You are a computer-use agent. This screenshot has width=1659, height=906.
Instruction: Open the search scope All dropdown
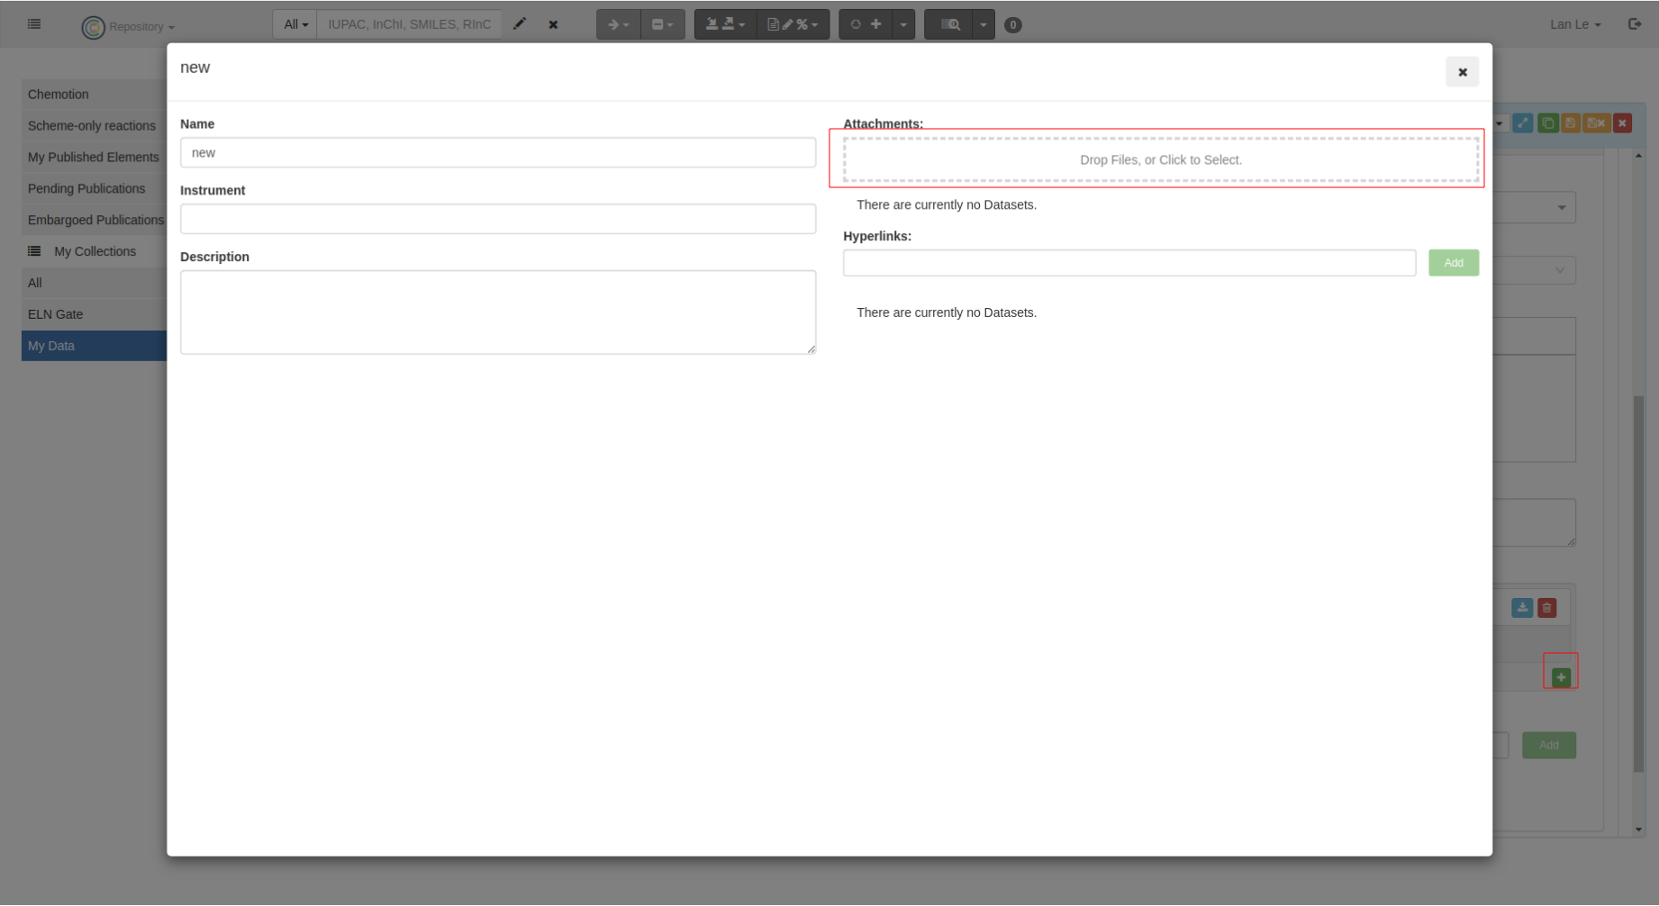(295, 24)
